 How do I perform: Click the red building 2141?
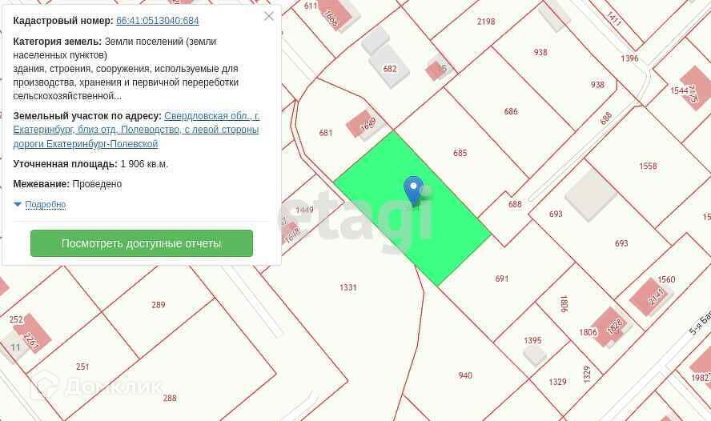point(651,297)
